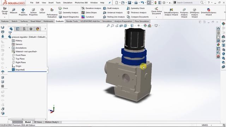This screenshot has width=226, height=127.
Task: Open the Tools menu
Action: [58, 2]
